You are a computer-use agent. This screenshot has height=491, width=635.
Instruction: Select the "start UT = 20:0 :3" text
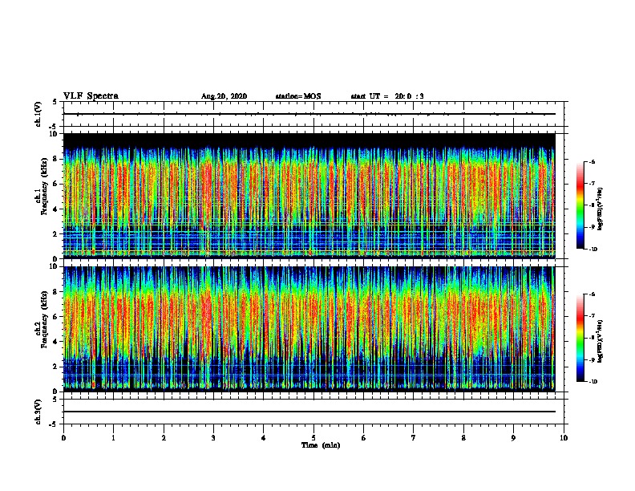point(387,96)
